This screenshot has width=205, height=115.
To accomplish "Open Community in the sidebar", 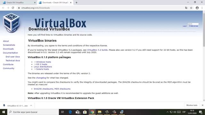I will (9, 68).
